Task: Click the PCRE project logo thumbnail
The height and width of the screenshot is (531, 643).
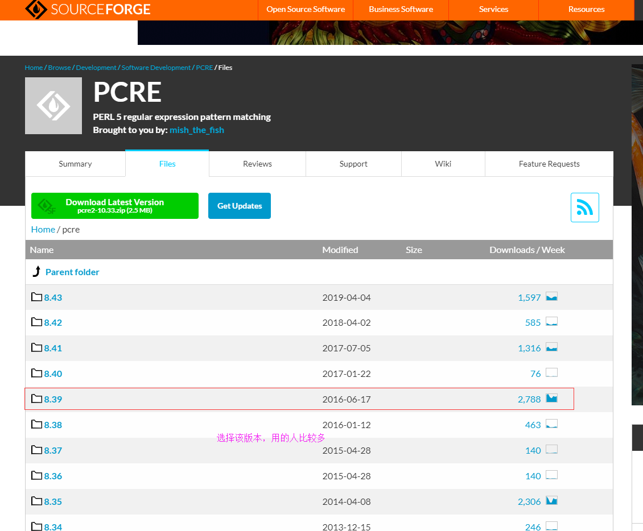Action: (53, 106)
